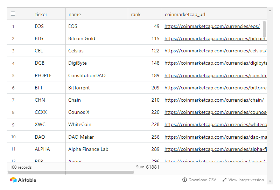Click the table's vertical scrollbar thumb
Viewport: 280px width, 190px height.
[265, 29]
